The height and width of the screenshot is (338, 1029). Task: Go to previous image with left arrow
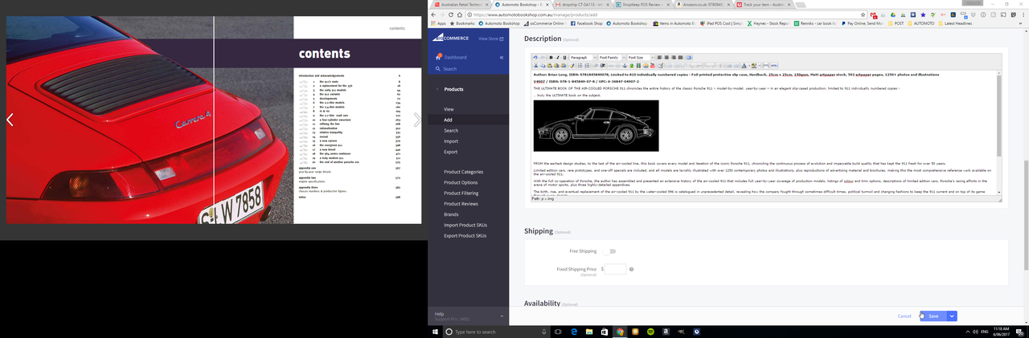10,120
